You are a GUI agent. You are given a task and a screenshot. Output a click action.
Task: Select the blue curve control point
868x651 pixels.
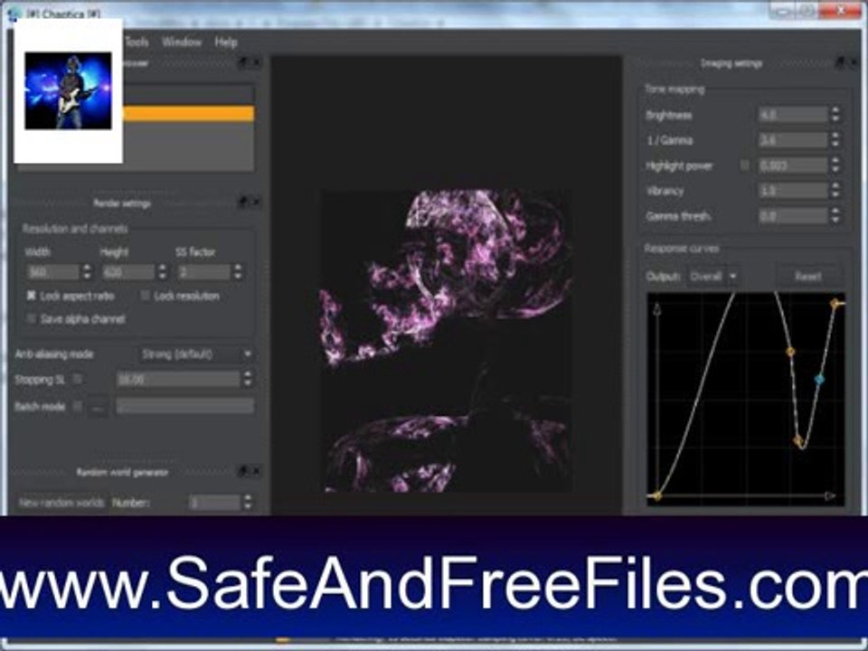click(819, 379)
